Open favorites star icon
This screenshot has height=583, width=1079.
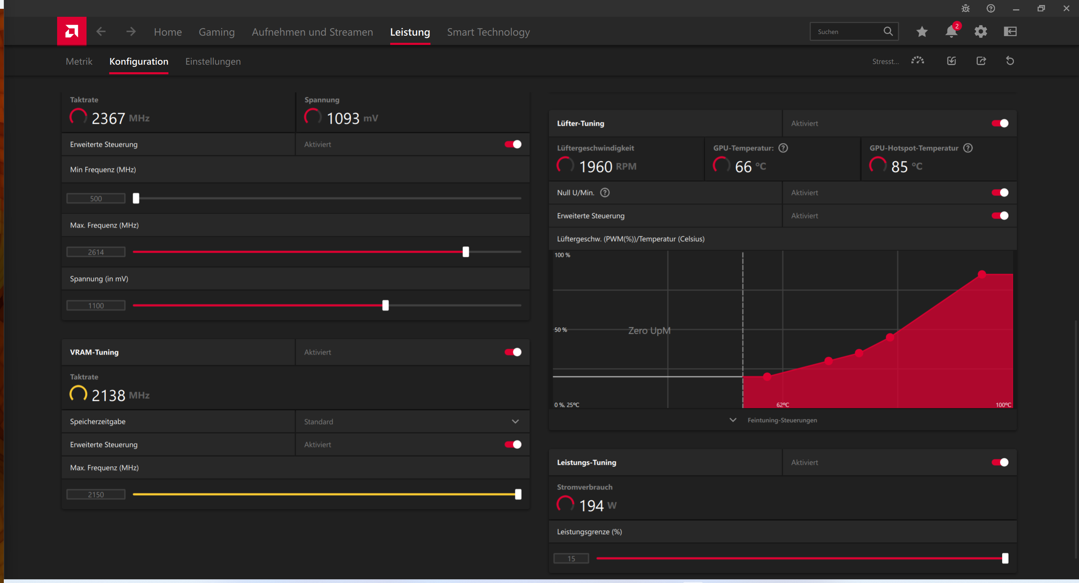click(922, 31)
